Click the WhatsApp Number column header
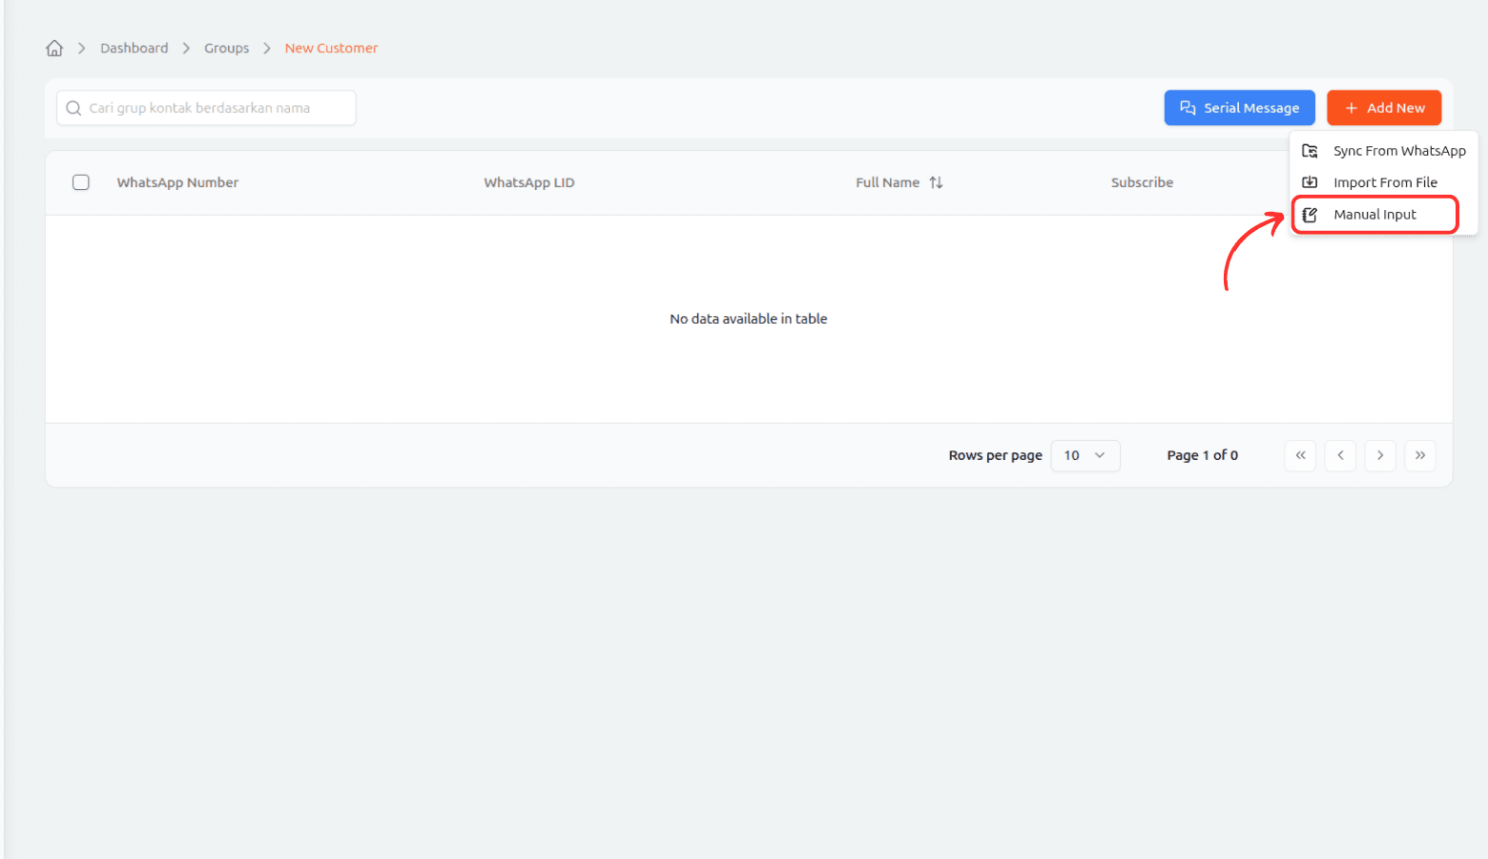This screenshot has width=1488, height=859. 177,182
